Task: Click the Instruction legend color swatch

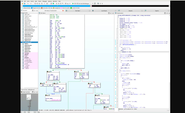Action: [x=42, y=8]
